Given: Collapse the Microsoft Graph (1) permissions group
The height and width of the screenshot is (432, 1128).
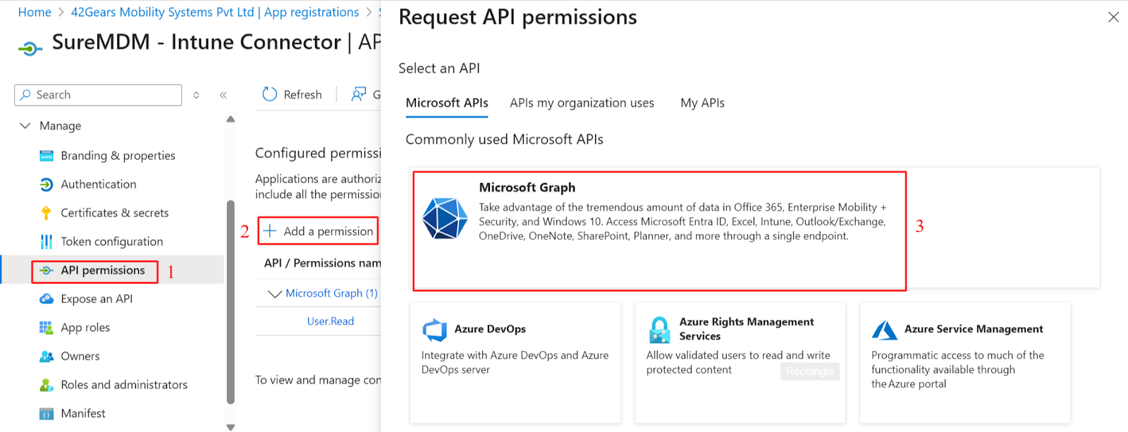Looking at the screenshot, I should [x=275, y=294].
